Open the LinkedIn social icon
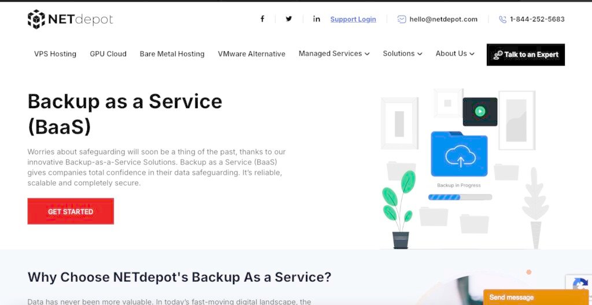This screenshot has height=305, width=592. (x=316, y=19)
